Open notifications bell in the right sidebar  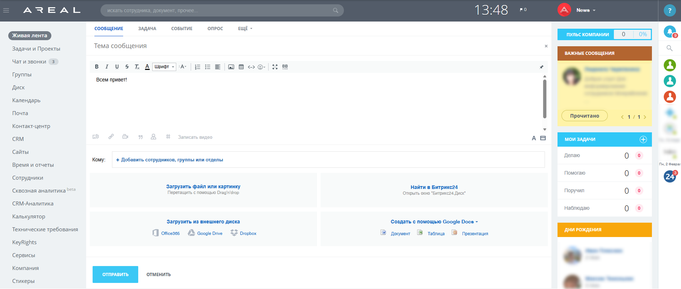click(670, 32)
